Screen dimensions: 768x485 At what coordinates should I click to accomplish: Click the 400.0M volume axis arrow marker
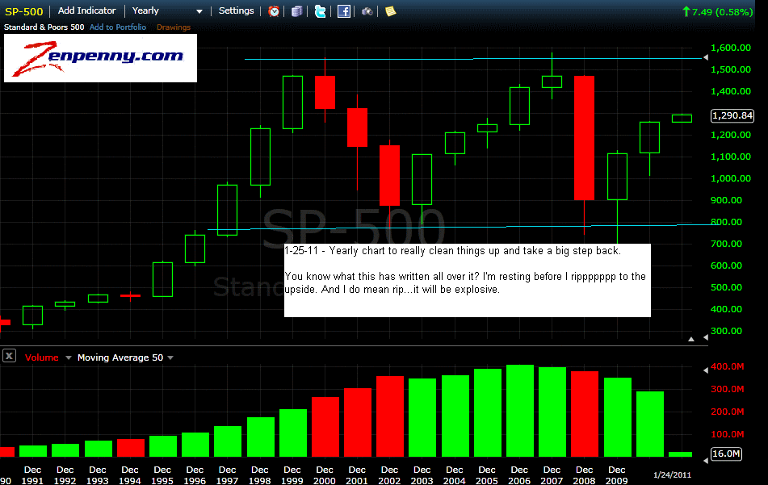coord(706,370)
